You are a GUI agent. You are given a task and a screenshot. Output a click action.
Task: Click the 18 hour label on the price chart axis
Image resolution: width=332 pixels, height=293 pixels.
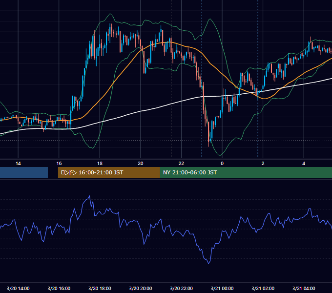(100, 164)
